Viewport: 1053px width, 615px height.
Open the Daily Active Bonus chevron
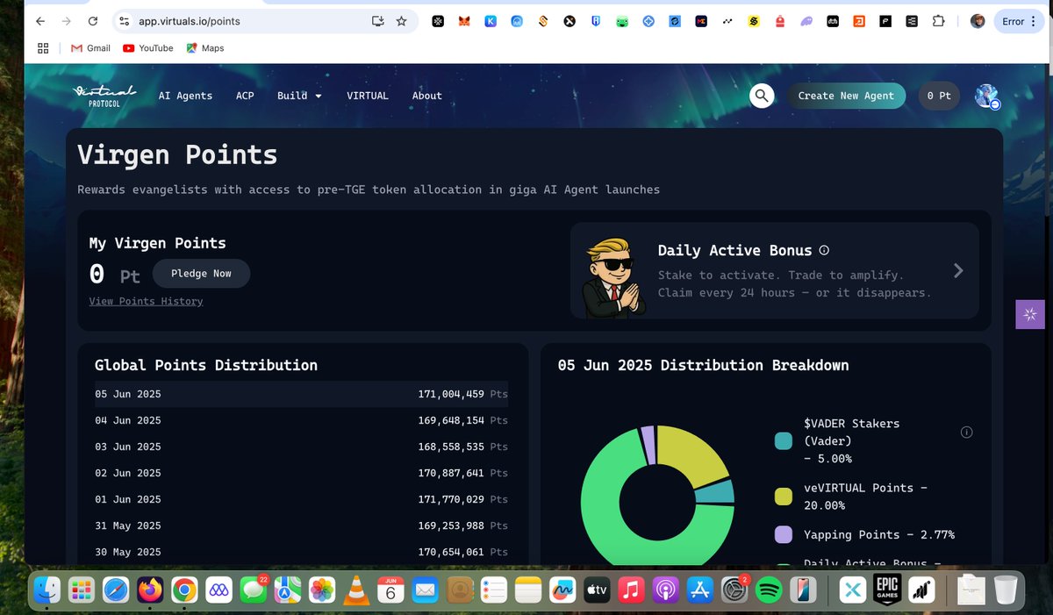click(x=958, y=271)
